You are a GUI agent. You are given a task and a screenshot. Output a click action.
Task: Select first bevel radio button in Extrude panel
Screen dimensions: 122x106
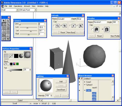[x=70, y=26]
